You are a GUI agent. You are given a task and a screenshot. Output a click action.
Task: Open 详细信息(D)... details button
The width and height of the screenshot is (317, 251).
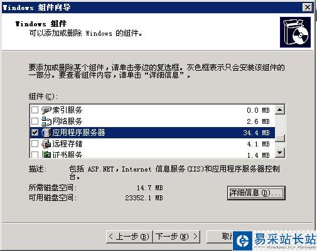[x=256, y=193]
